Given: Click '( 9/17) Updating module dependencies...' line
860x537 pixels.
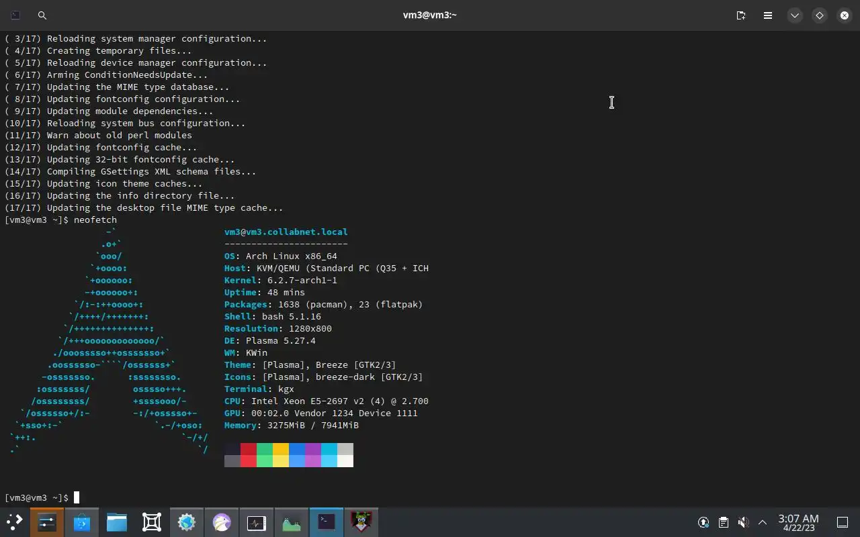Looking at the screenshot, I should tap(109, 111).
